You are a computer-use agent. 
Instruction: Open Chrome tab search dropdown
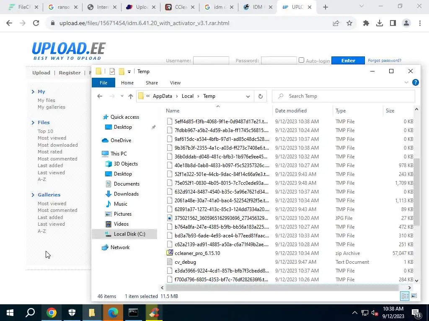[x=362, y=6]
